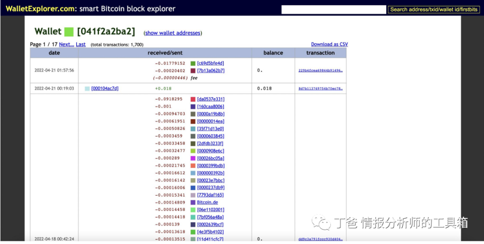This screenshot has height=244, width=484.
Task: Click the blue square beside 0000237db9
Action: [x=193, y=188]
